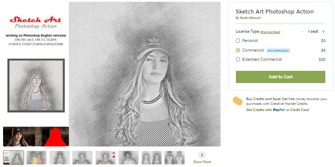The image size is (335, 167).
Task: Click the gold credits coins icon
Action: point(238,101)
